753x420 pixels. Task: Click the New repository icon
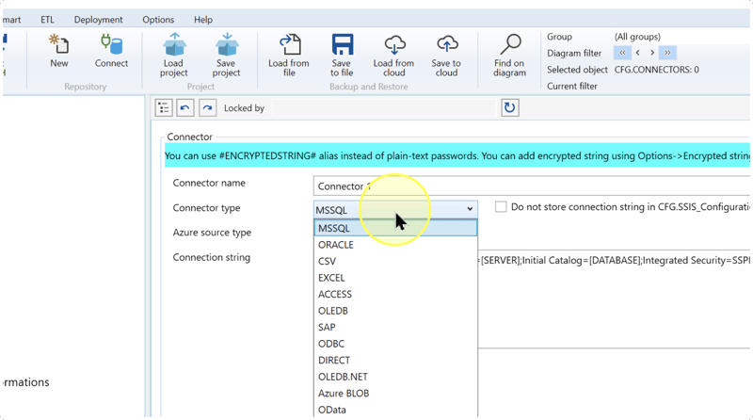click(59, 51)
